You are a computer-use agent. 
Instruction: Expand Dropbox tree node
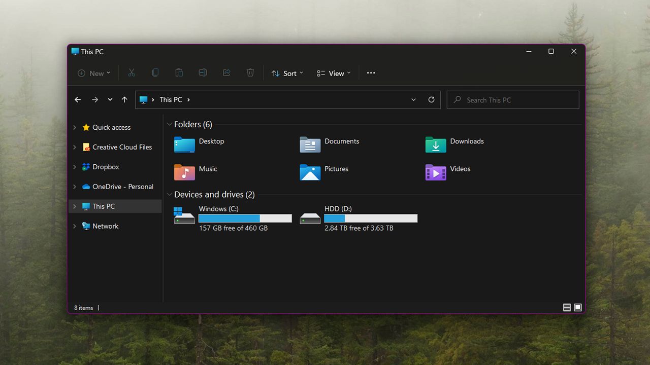point(75,167)
